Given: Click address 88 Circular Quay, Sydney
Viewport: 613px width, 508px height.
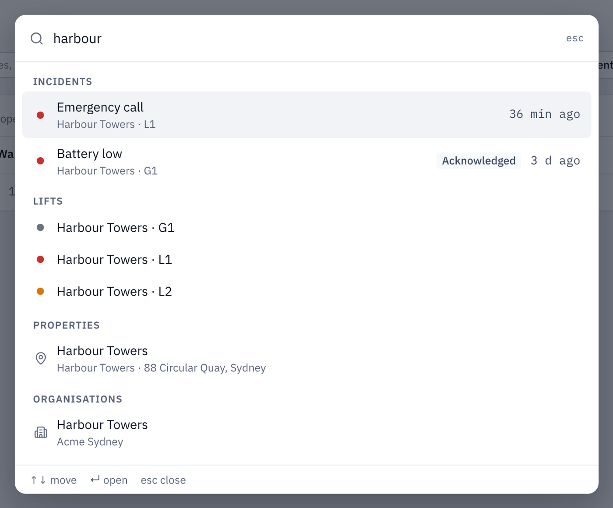Looking at the screenshot, I should pos(204,368).
